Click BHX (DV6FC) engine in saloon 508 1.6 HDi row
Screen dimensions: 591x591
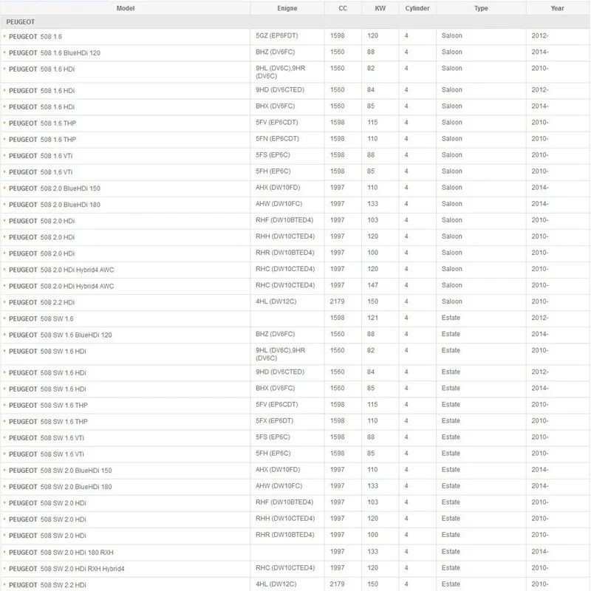coord(275,106)
